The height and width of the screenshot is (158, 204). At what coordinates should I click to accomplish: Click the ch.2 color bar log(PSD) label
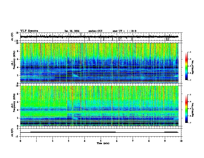tap(193, 110)
